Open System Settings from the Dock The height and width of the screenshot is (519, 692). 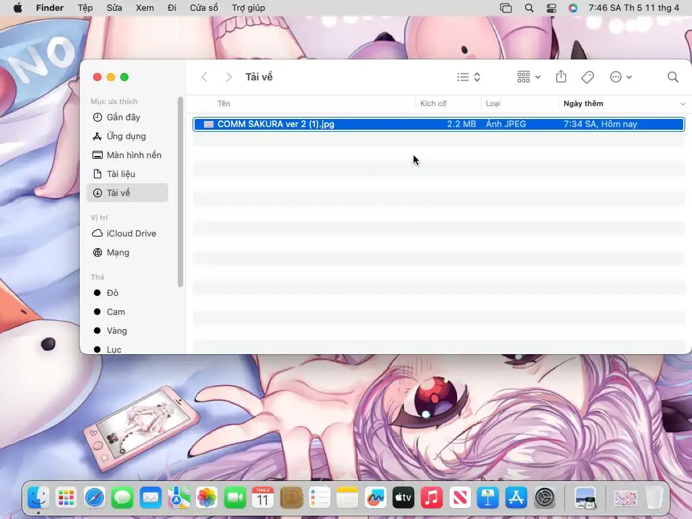coord(545,498)
